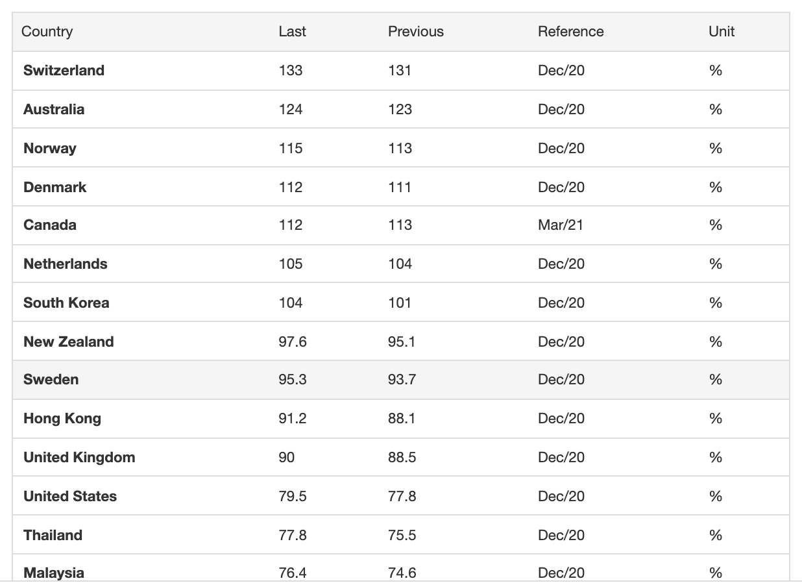802x583 pixels.
Task: Open the Netherlands link
Action: coord(66,264)
